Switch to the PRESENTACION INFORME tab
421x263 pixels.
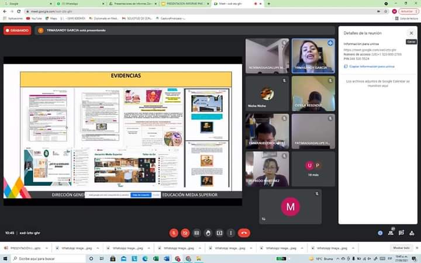pos(185,4)
